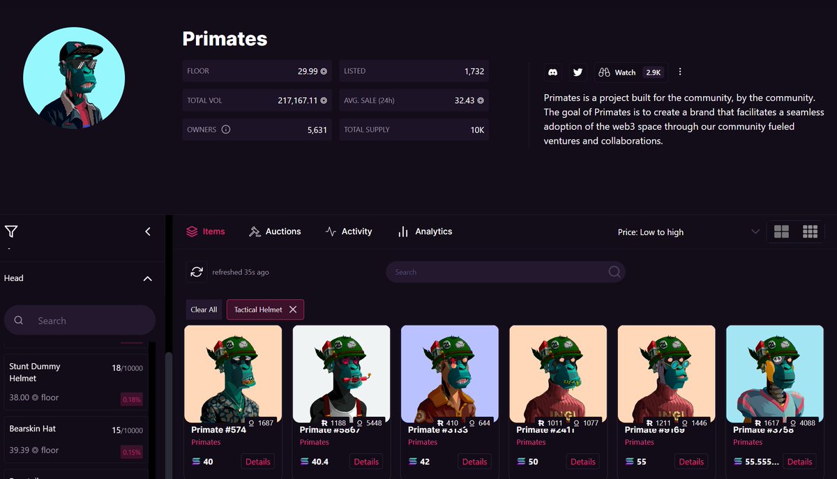Screen dimensions: 837x479
Task: Click the Search items input field
Action: coord(505,272)
